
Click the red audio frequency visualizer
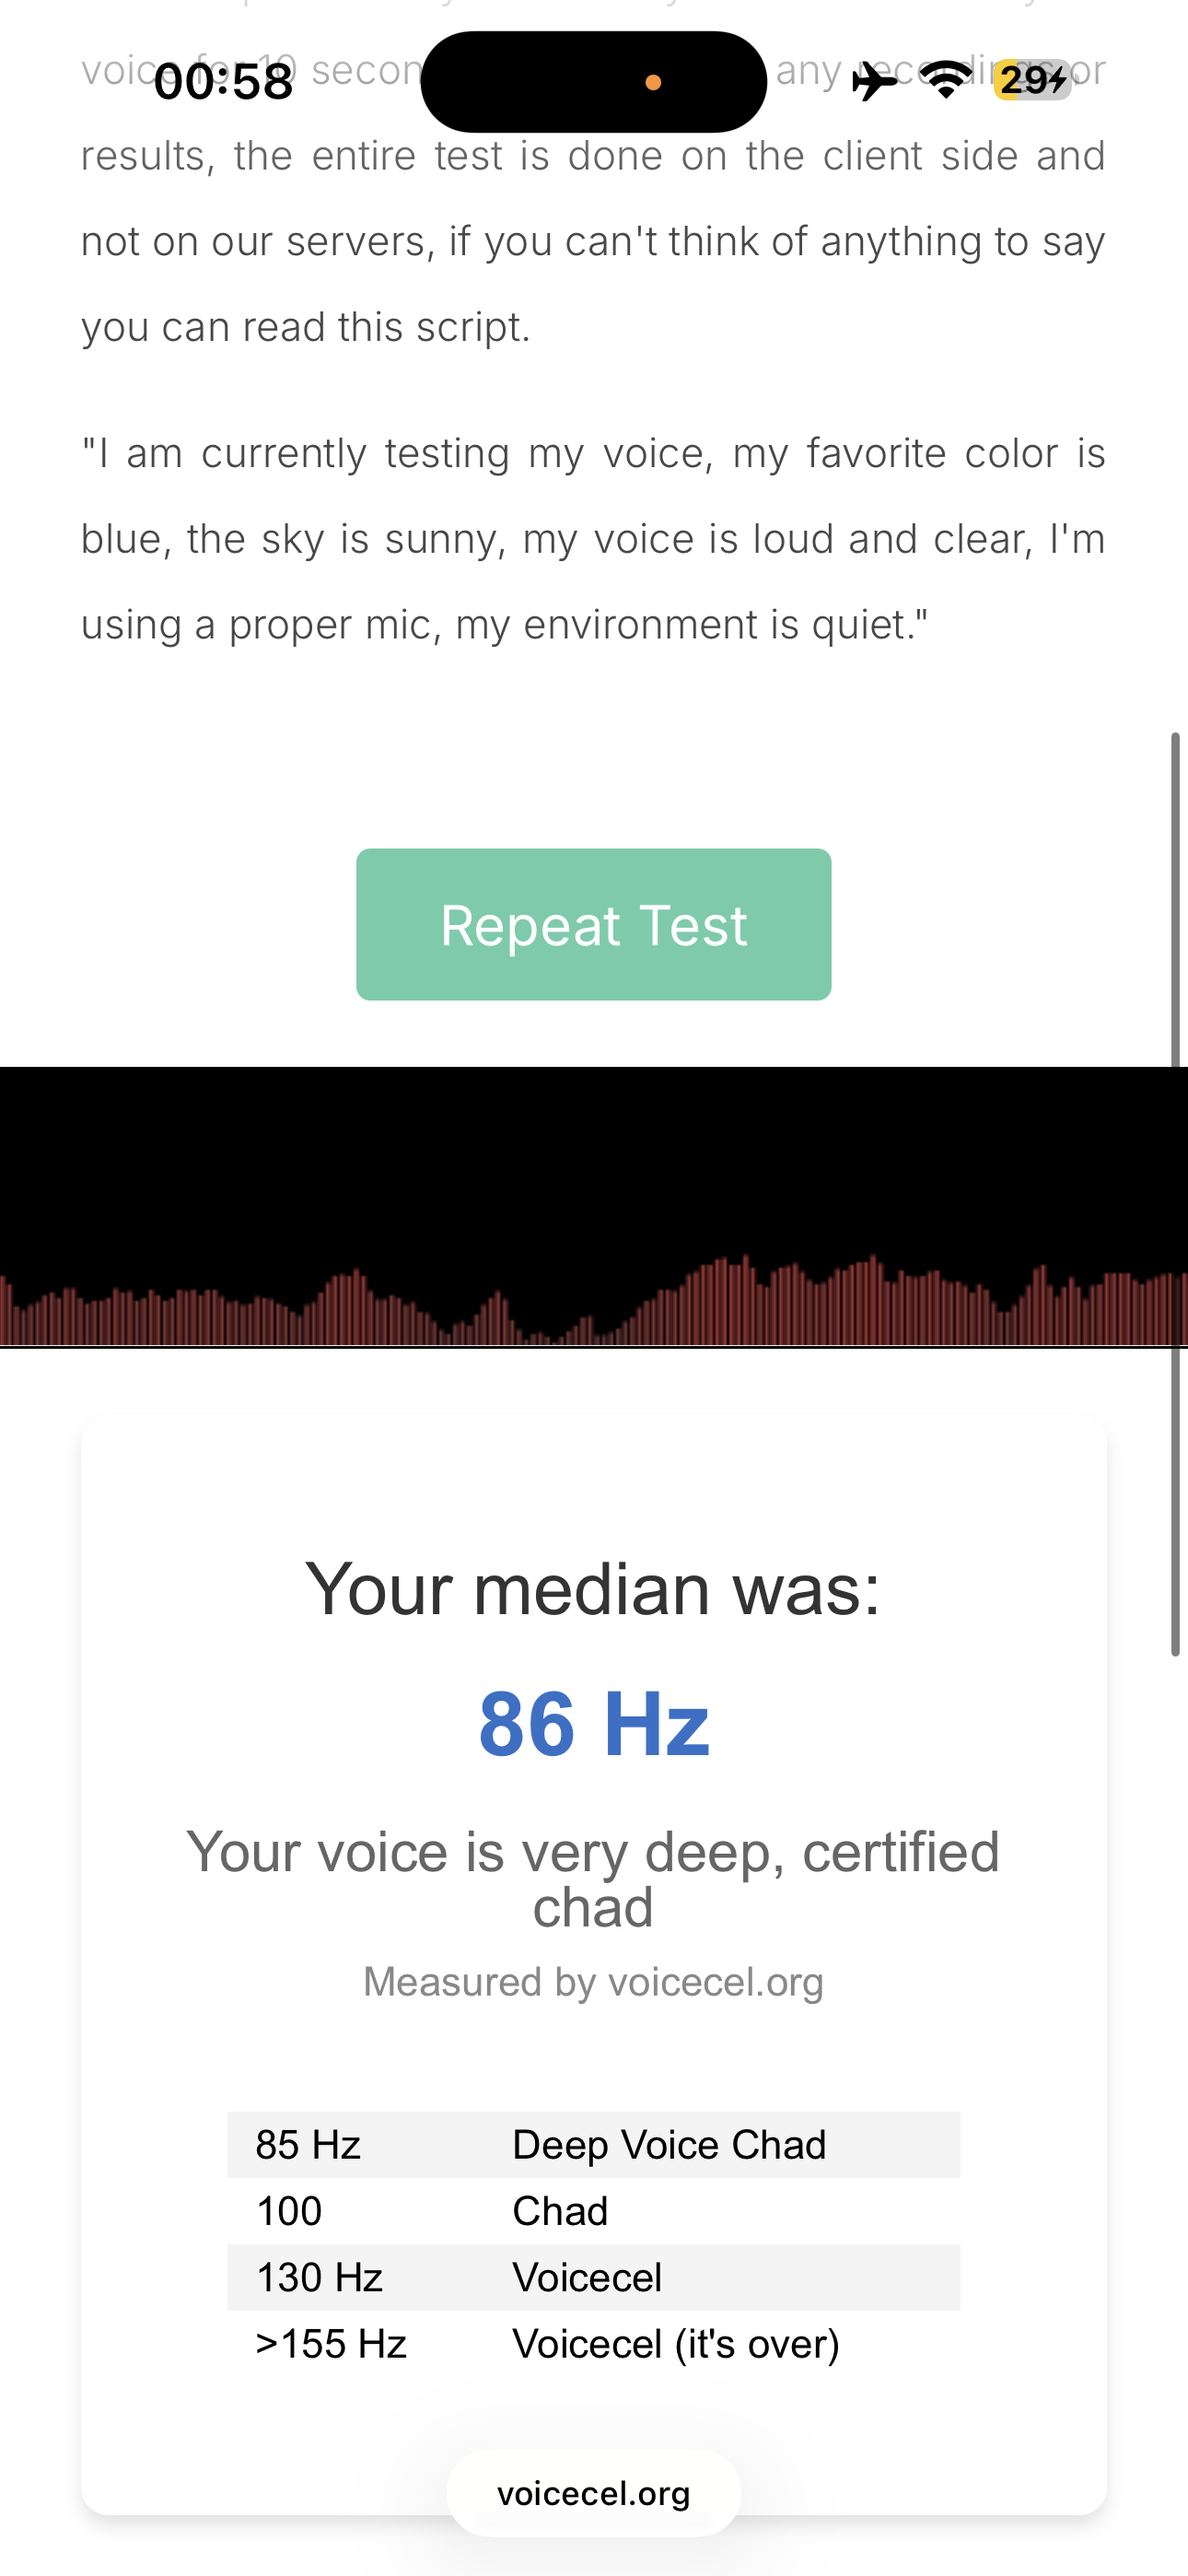point(593,1298)
